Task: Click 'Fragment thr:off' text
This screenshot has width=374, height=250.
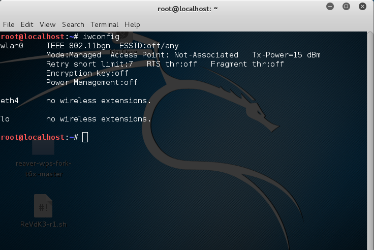Action: coord(247,64)
